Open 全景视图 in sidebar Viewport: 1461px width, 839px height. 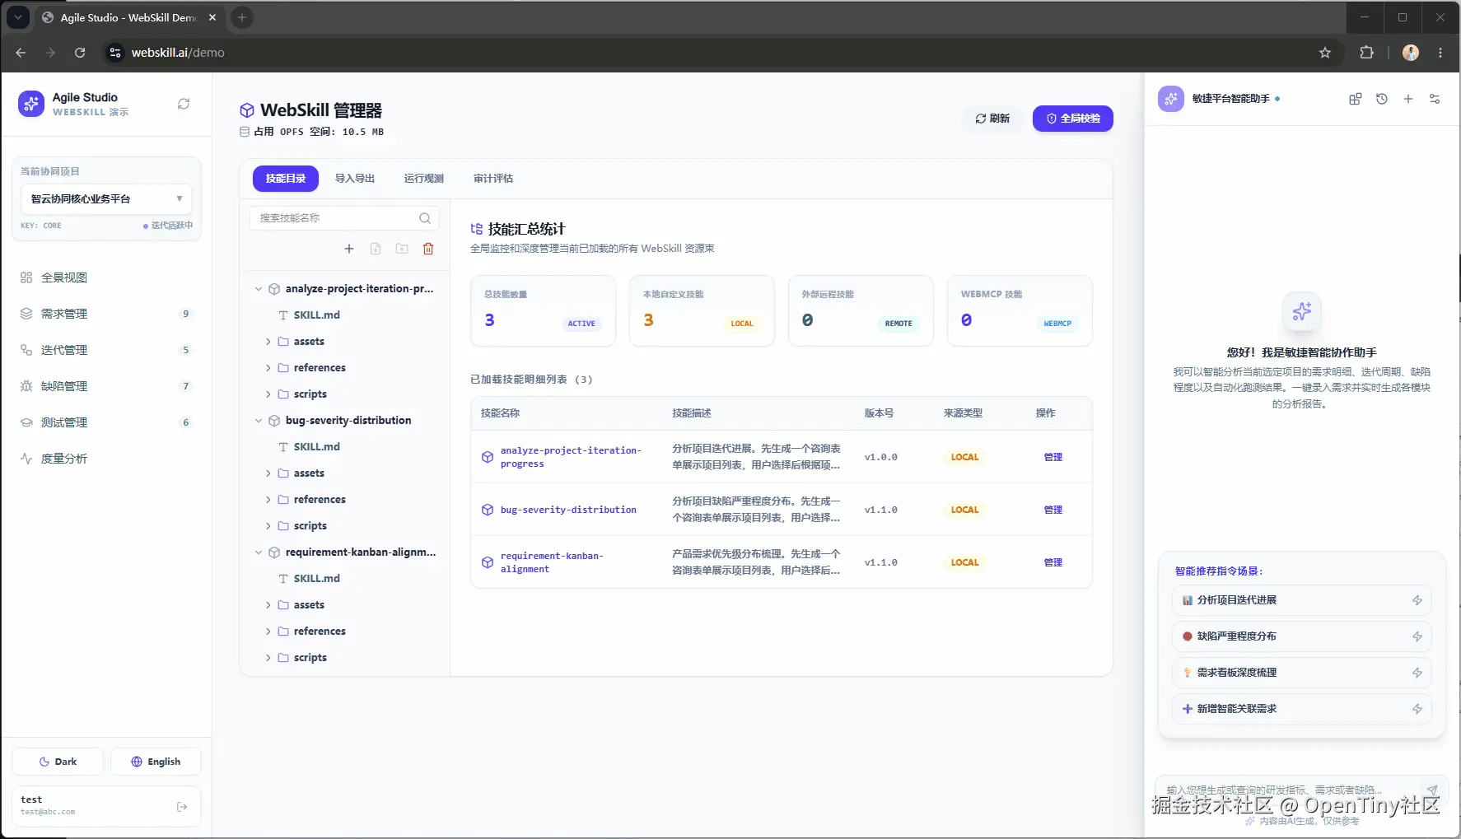coord(106,277)
